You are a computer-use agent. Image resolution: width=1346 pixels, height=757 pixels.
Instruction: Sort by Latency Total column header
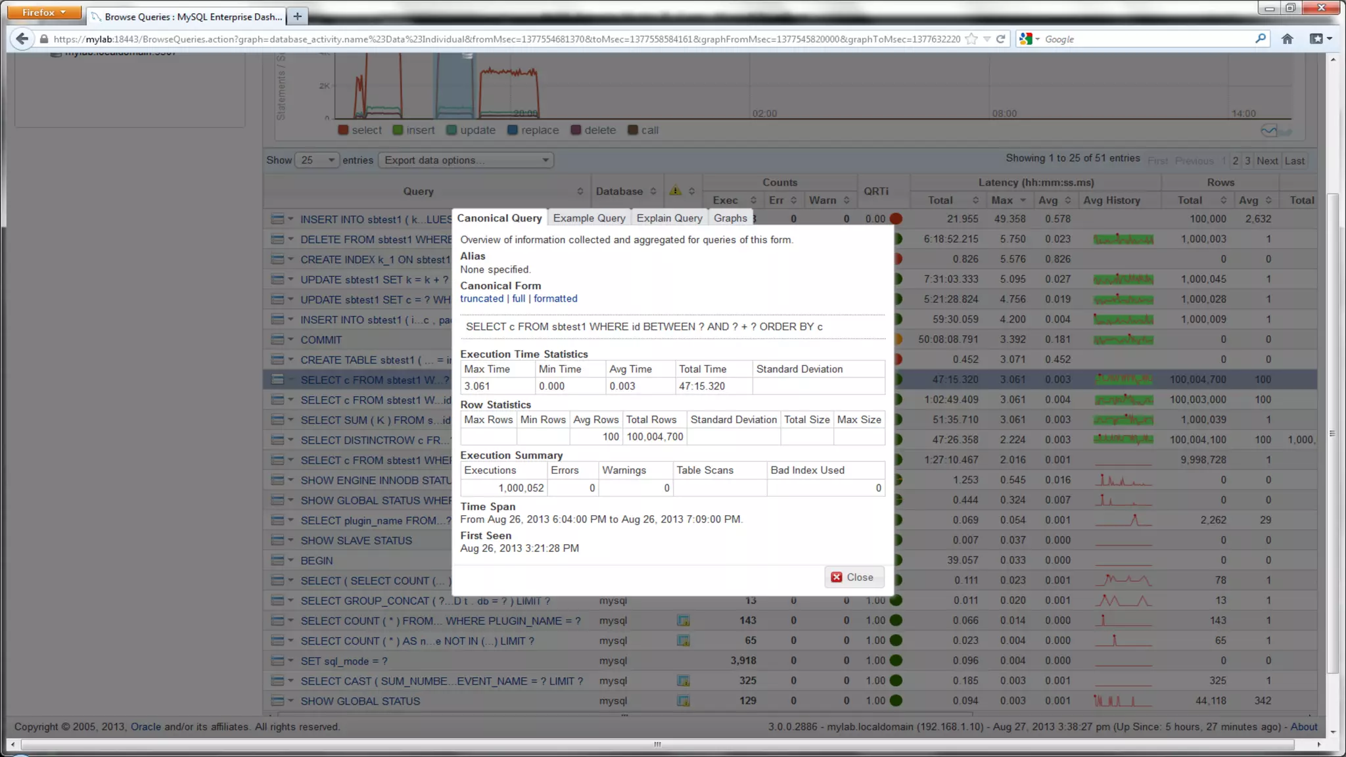point(948,200)
